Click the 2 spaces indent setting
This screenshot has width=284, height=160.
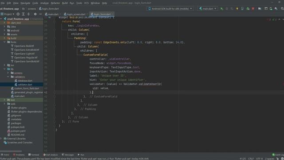[270, 159]
